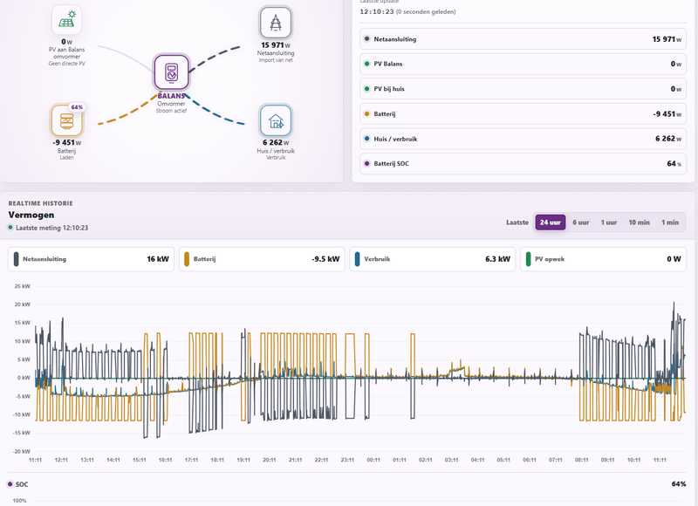Click green dot beside Laatste meting
This screenshot has height=506, width=698.
coord(10,228)
